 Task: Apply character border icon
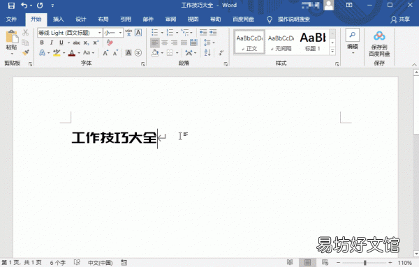[x=138, y=33]
